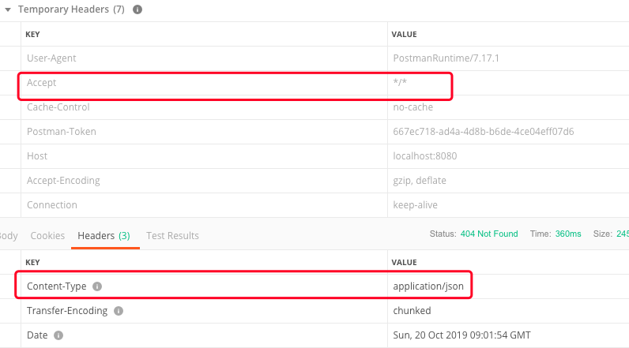The width and height of the screenshot is (629, 348).
Task: Switch to the Cookies tab
Action: tap(47, 236)
